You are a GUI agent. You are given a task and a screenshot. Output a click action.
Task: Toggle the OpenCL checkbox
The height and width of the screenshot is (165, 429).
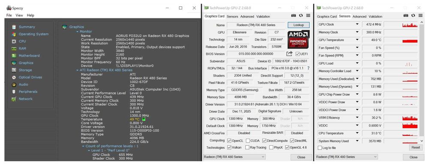229,141
